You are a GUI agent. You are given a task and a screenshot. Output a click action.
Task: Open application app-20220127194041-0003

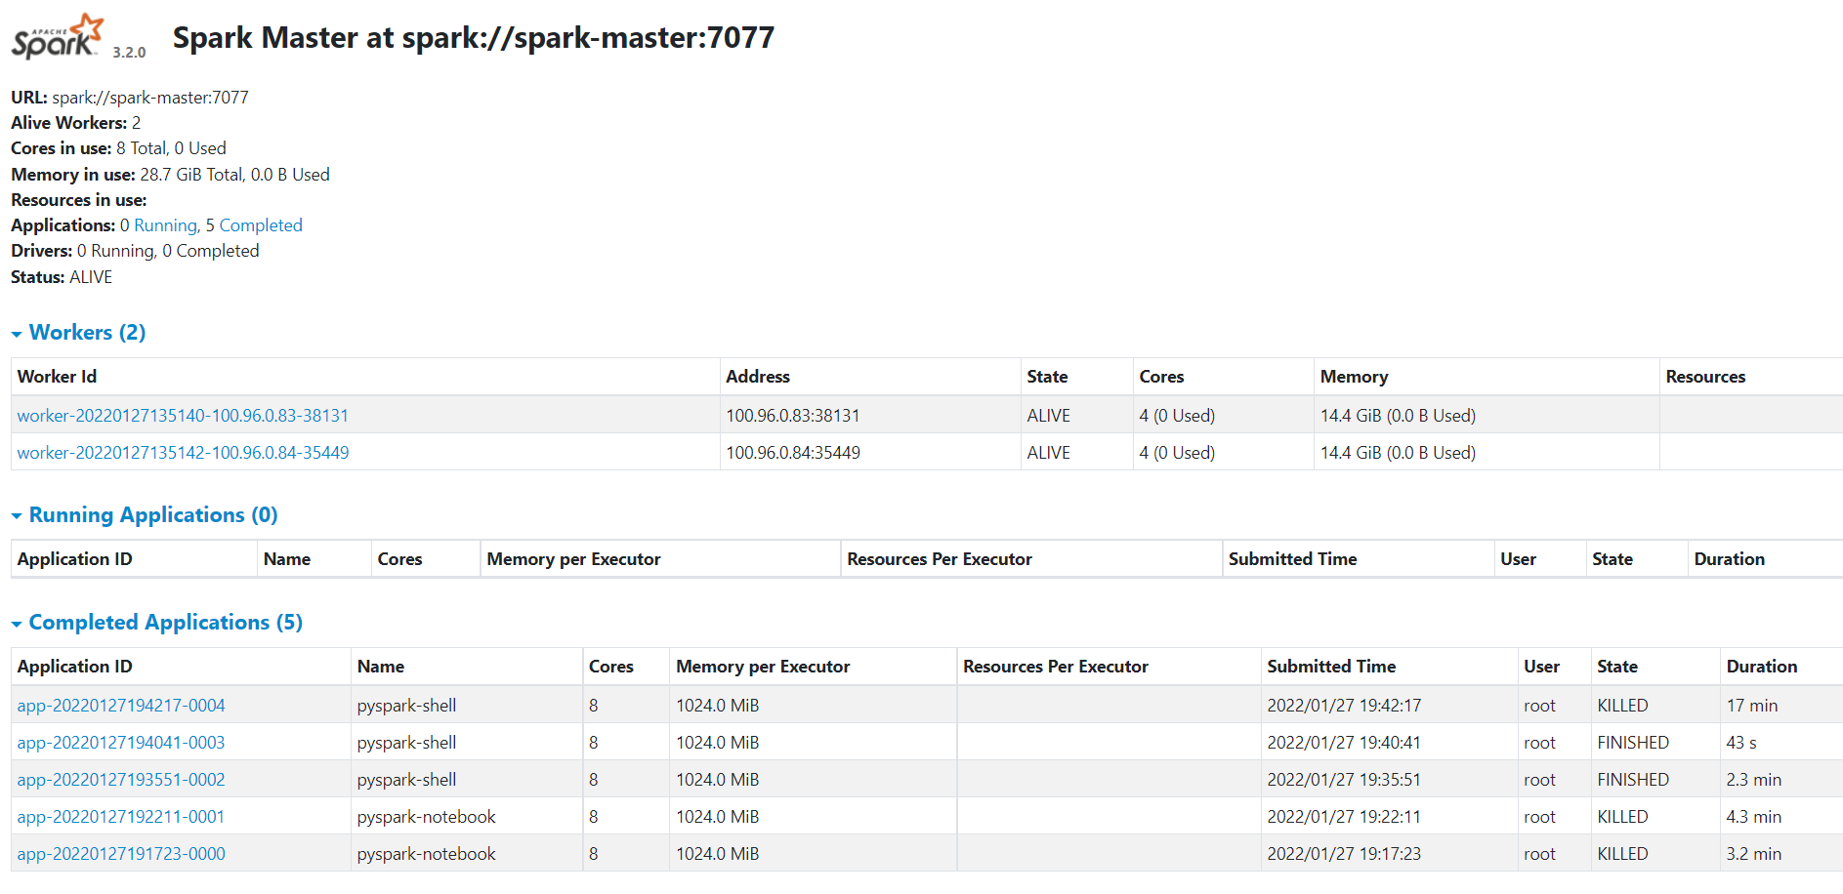point(121,743)
